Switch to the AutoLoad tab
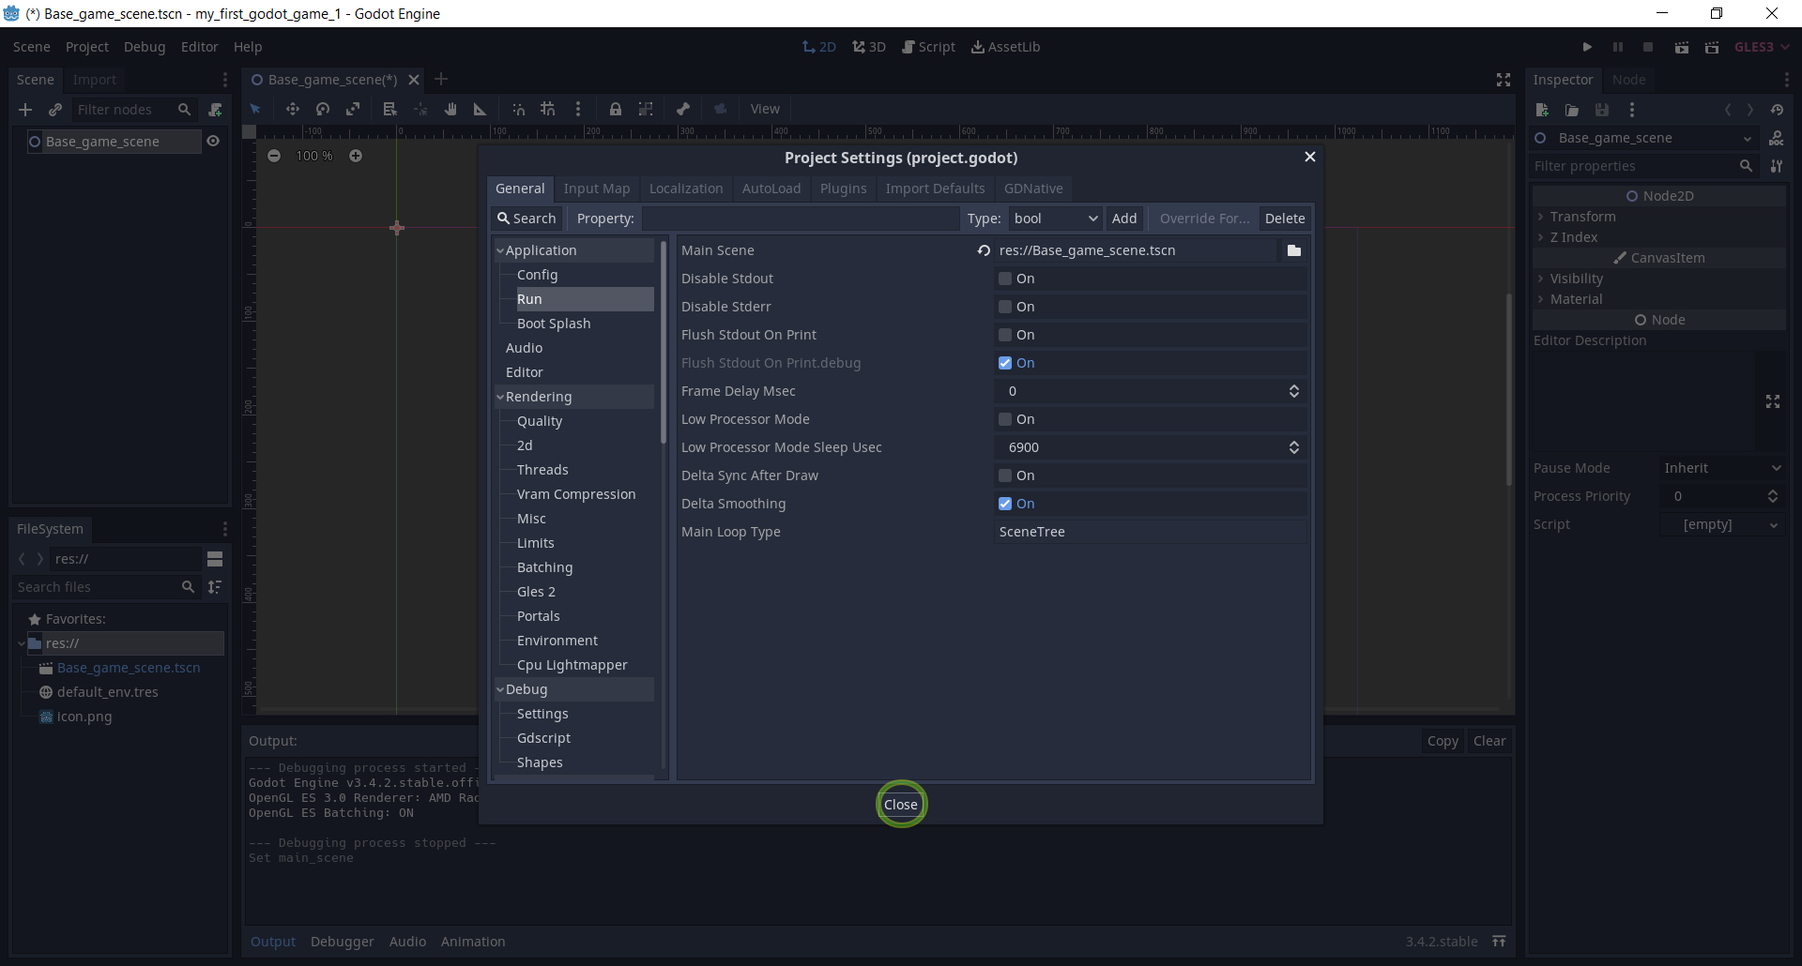 tap(771, 189)
